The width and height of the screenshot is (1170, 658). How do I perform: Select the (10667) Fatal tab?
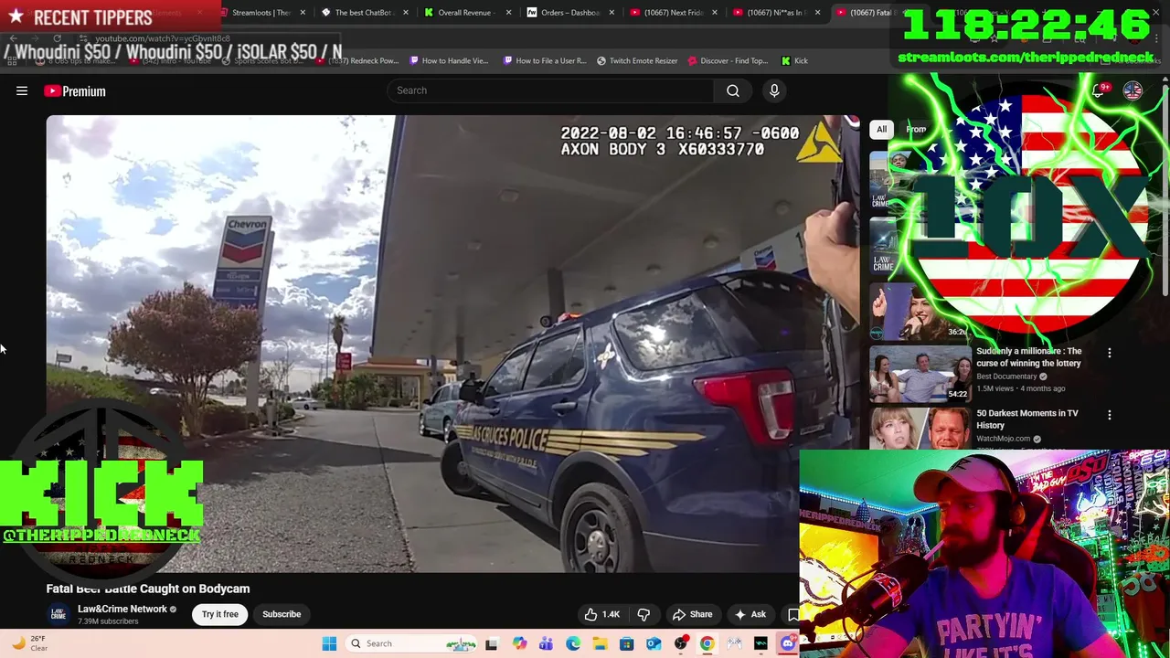coord(870,13)
